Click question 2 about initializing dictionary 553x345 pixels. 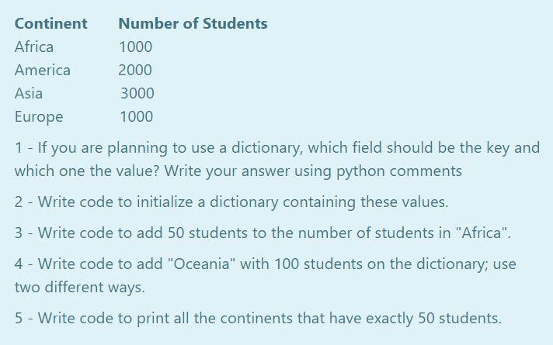(231, 202)
